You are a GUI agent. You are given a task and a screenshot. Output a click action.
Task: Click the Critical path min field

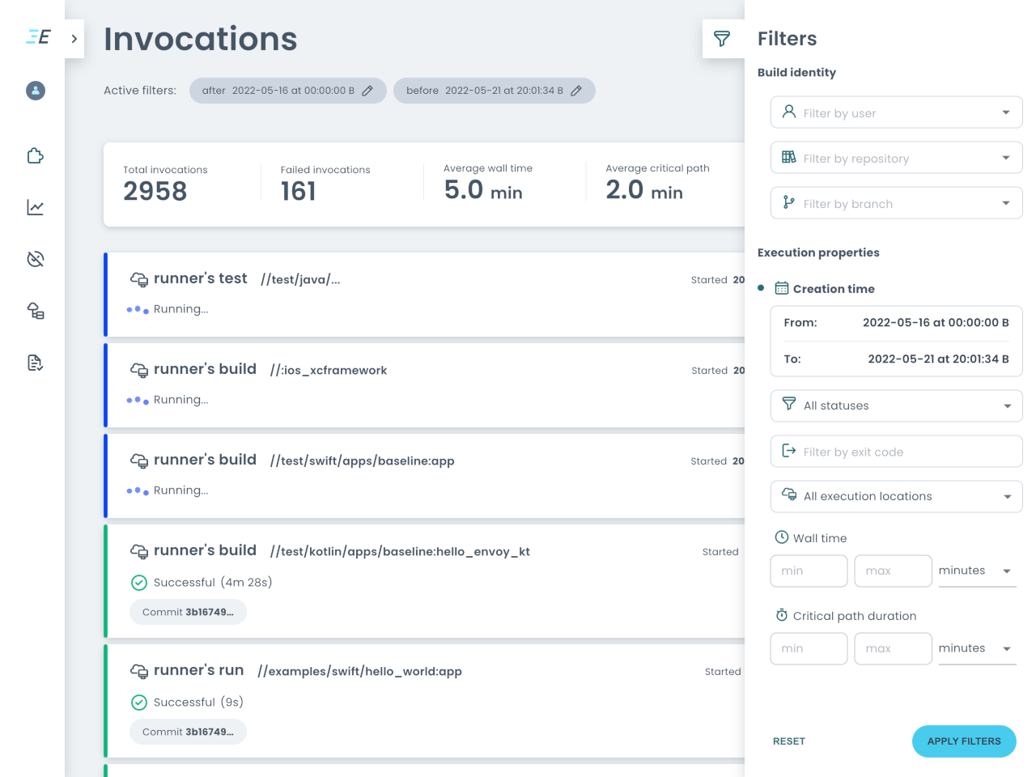pos(809,648)
